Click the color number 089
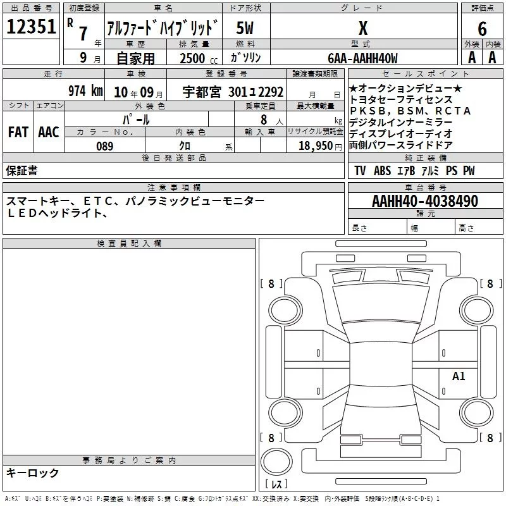Viewport: 506px width, 506px height. (104, 146)
